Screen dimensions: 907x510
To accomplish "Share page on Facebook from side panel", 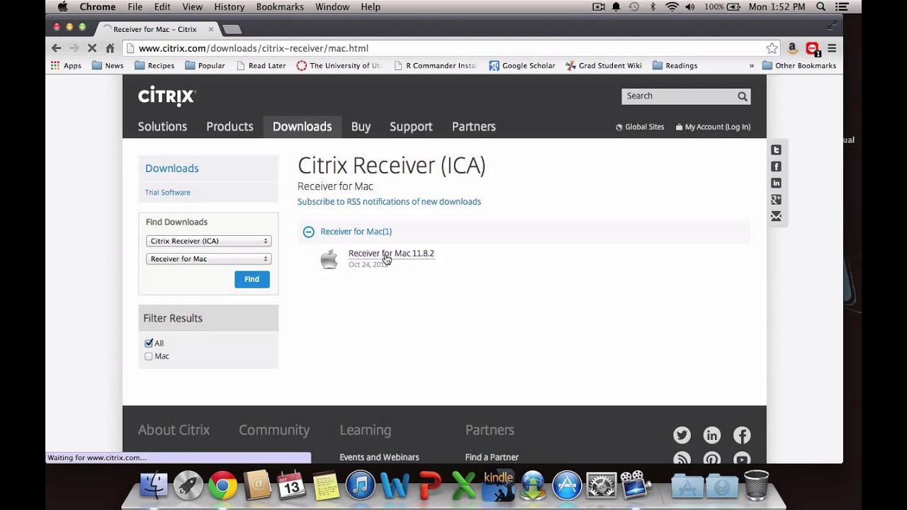I will coord(776,166).
